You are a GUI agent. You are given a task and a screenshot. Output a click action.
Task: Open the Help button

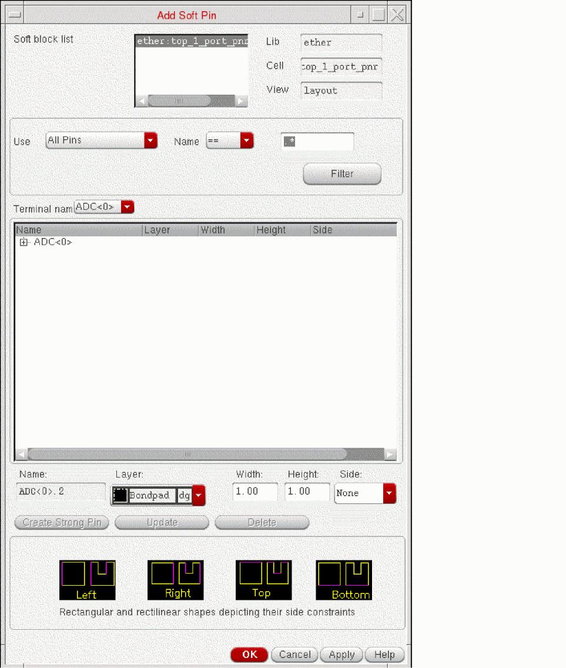384,654
